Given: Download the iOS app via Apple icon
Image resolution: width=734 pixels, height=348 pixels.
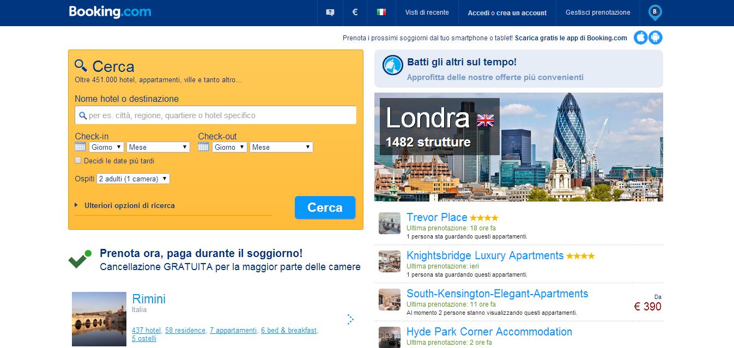Looking at the screenshot, I should (x=641, y=38).
